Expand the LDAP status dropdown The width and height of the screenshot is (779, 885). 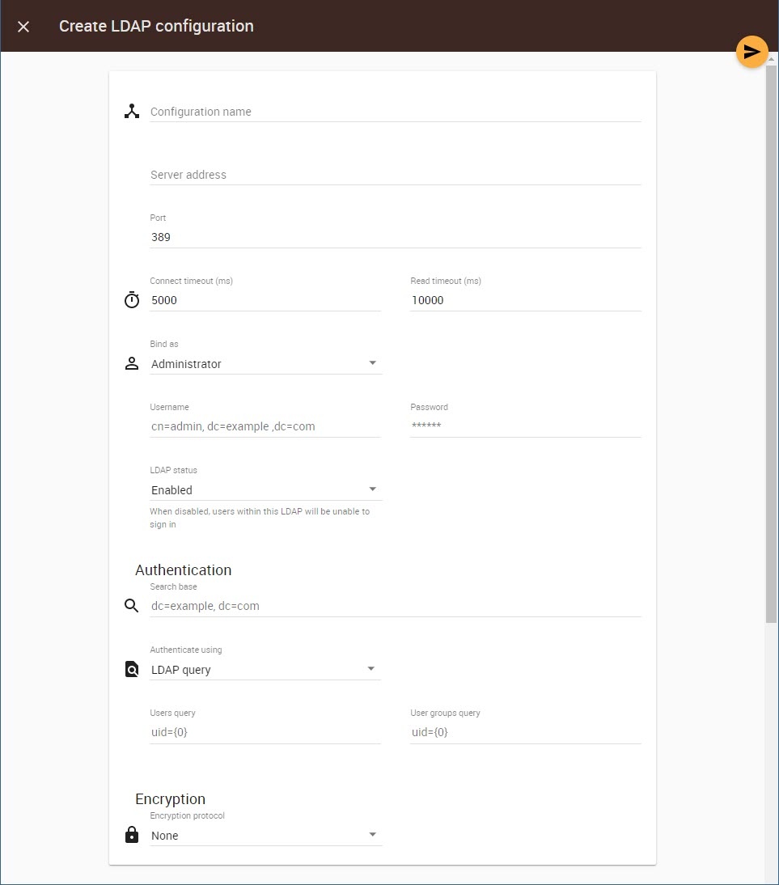tap(265, 490)
